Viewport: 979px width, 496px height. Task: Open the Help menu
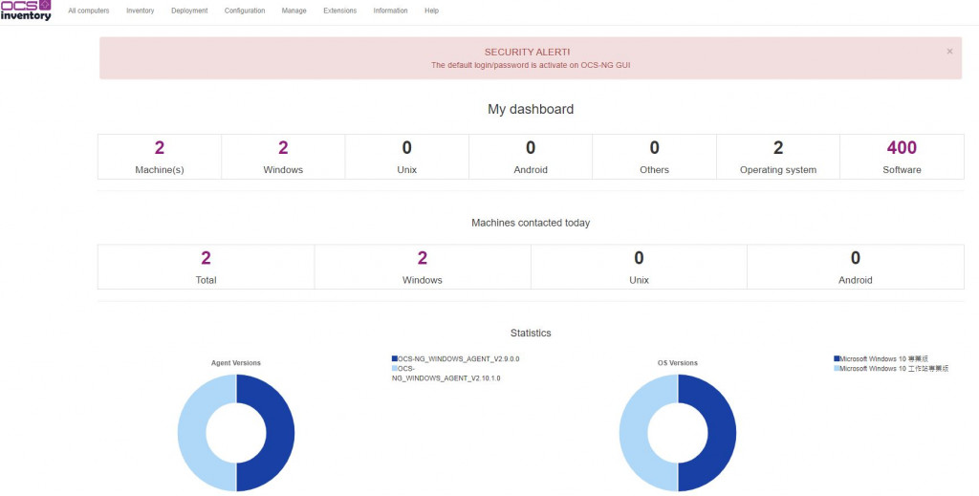[431, 11]
